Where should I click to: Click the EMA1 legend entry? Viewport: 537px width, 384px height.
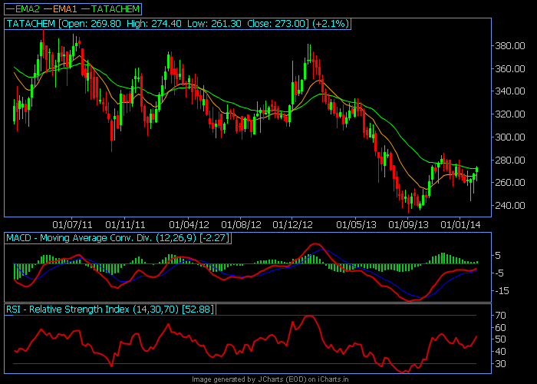61,9
